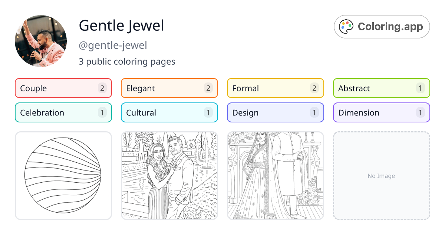Click the Coloring.app palette icon
This screenshot has width=445, height=233.
tap(346, 26)
